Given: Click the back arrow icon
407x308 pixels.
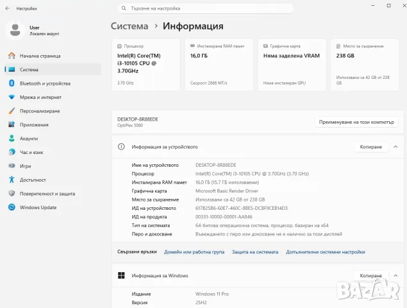Looking at the screenshot, I should [8, 8].
